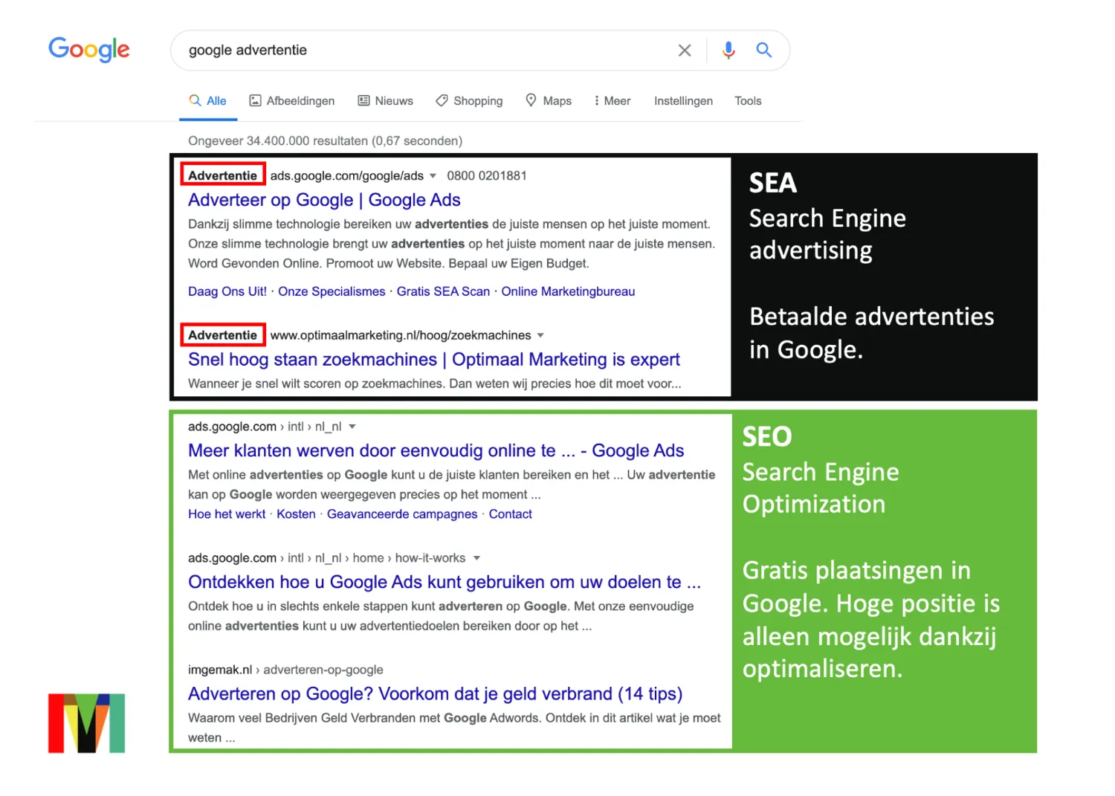Open the Shopping tab
Image resolution: width=1115 pixels, height=796 pixels.
point(469,101)
